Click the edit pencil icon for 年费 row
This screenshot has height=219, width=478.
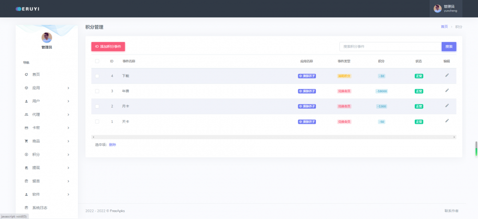[447, 90]
